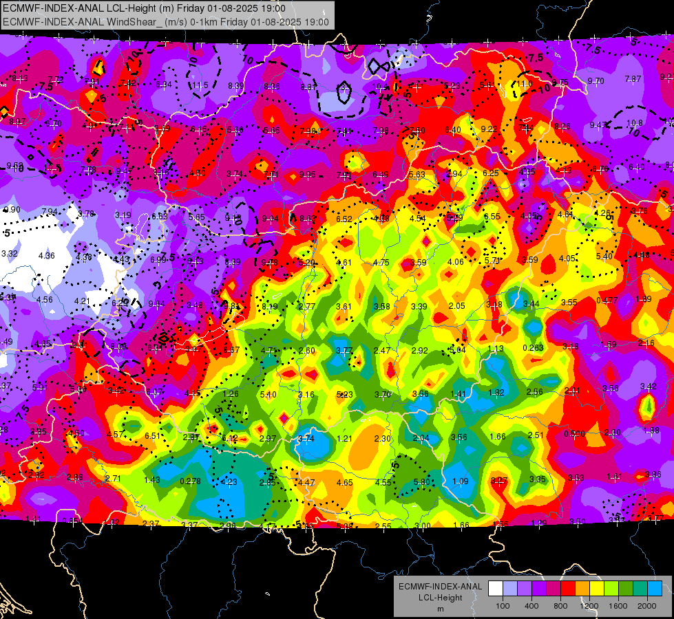Click the wind shear value 4.47
Image resolution: width=674 pixels, height=619 pixels.
(x=306, y=483)
